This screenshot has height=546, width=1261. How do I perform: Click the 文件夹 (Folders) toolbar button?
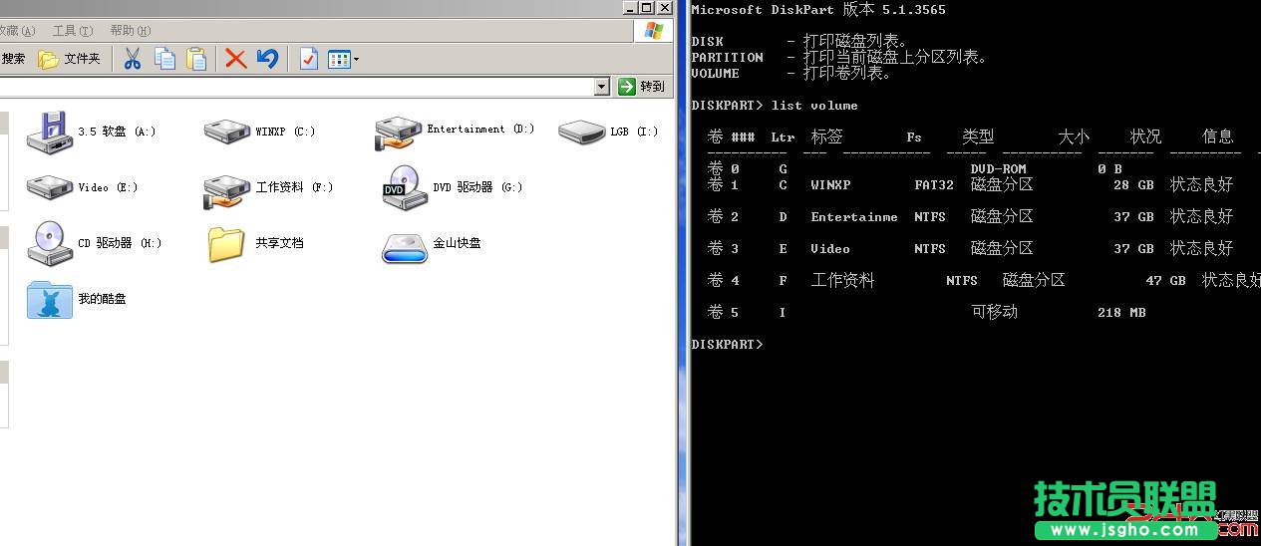point(70,59)
